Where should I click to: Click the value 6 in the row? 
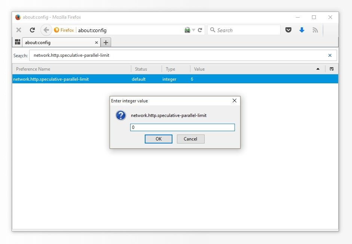pos(192,79)
